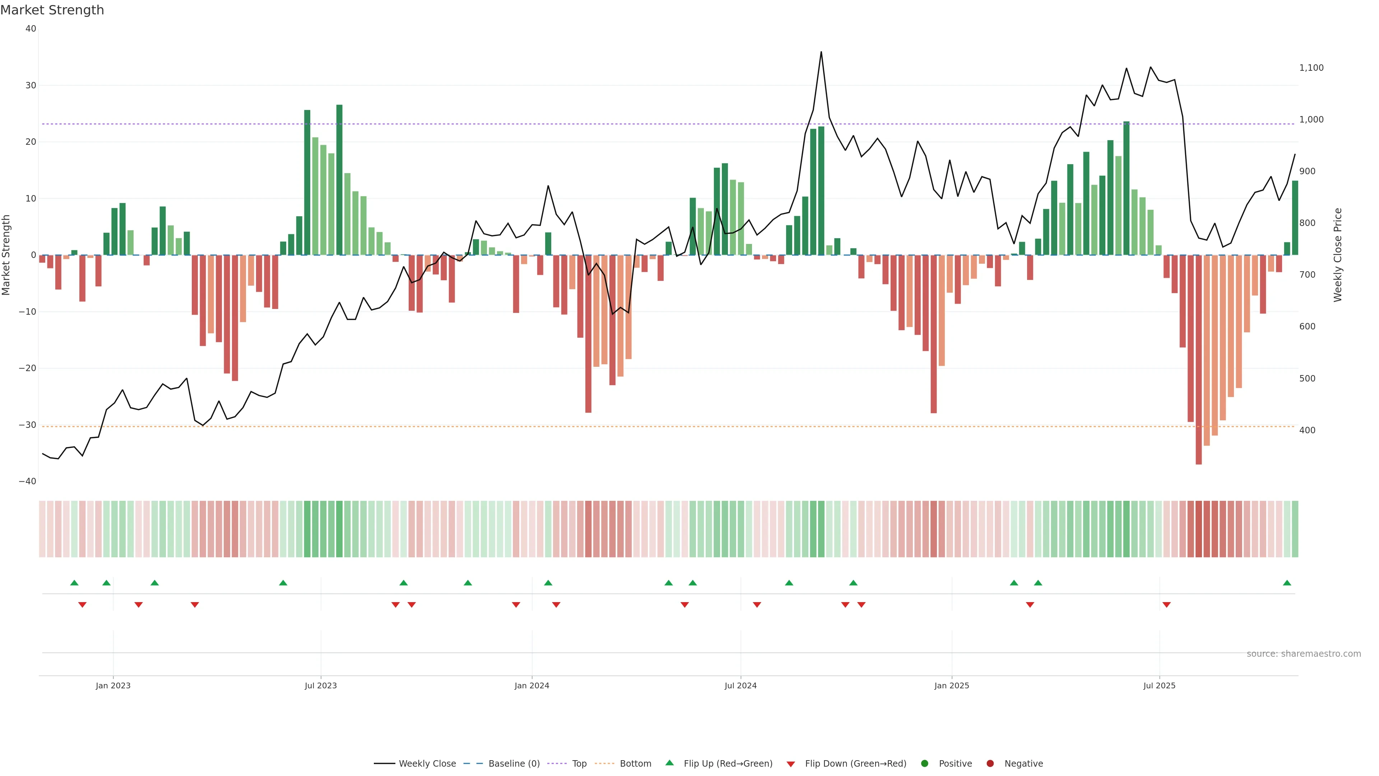Image resolution: width=1379 pixels, height=776 pixels.
Task: Click the Negative red circle in the legend
Action: pos(990,763)
